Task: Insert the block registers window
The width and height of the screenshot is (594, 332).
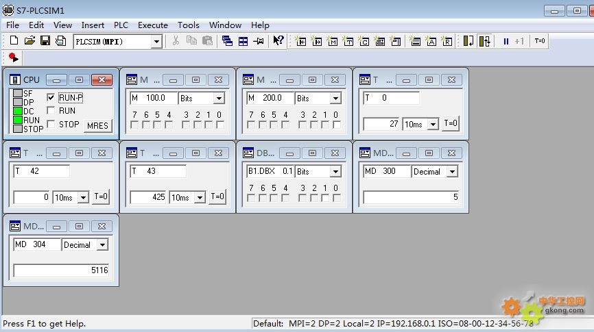Action: [447, 41]
